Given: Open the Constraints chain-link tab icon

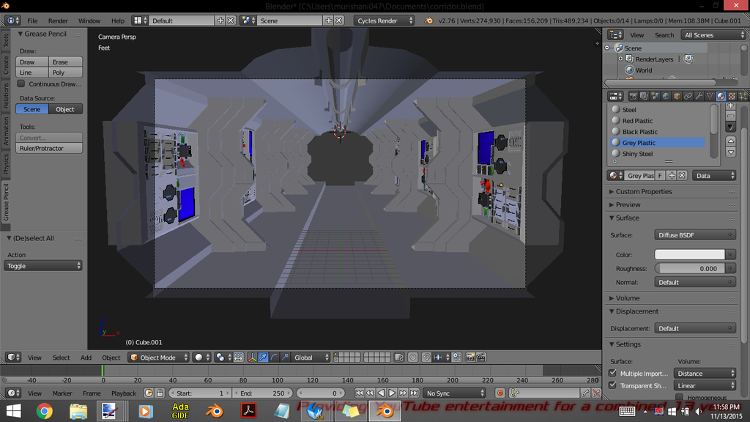Looking at the screenshot, I should 688,96.
